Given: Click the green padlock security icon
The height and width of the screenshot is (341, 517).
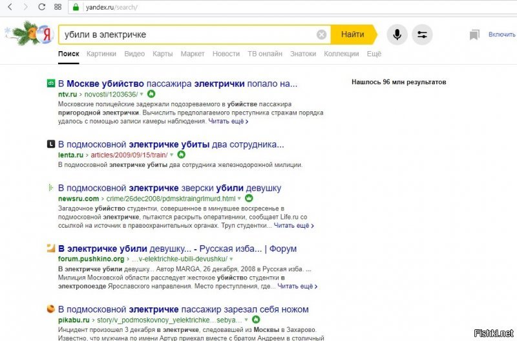Looking at the screenshot, I should click(76, 7).
